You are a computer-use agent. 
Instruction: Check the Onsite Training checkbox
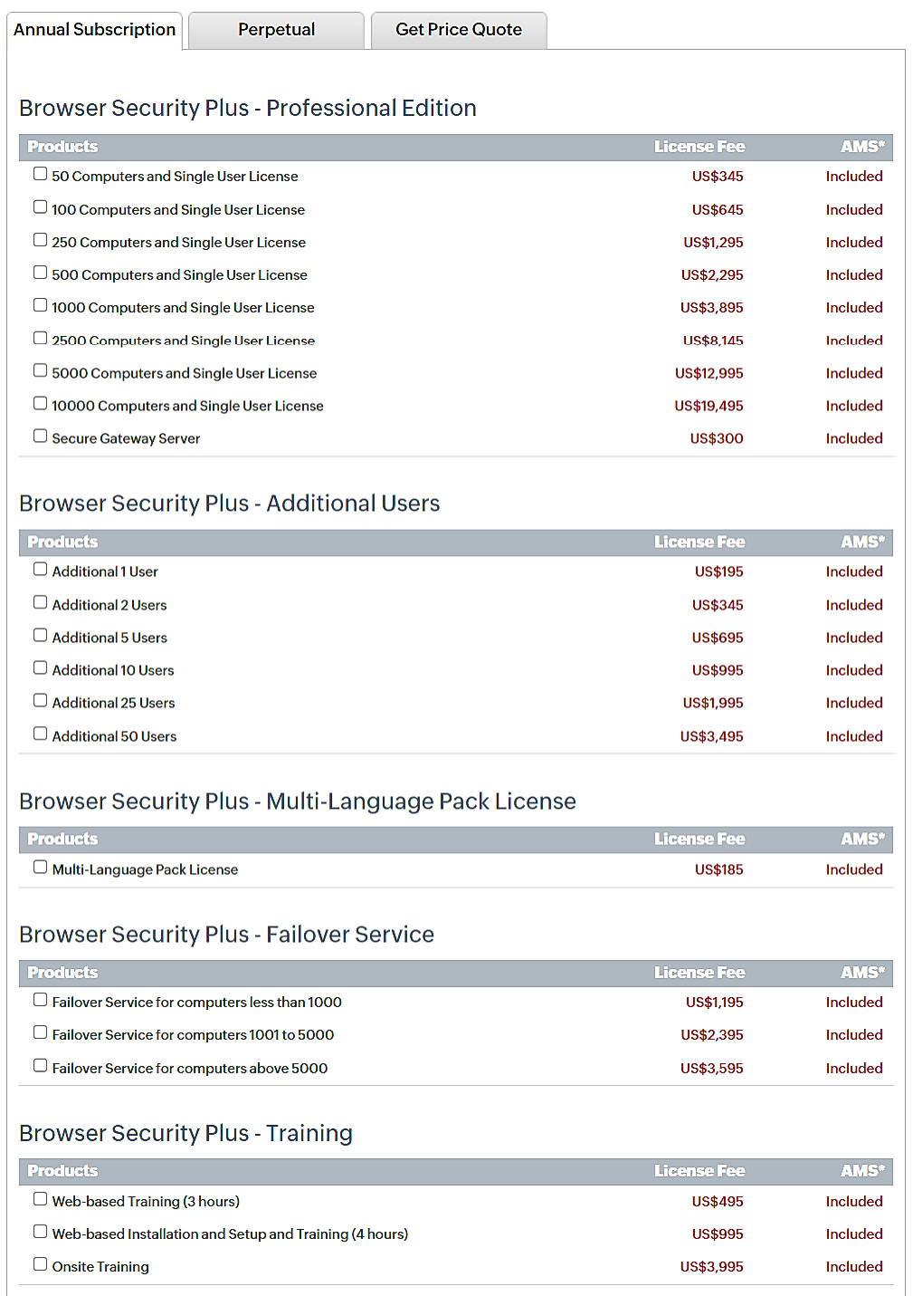click(40, 1262)
